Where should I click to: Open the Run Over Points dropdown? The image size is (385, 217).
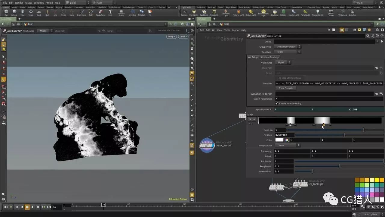pos(288,52)
